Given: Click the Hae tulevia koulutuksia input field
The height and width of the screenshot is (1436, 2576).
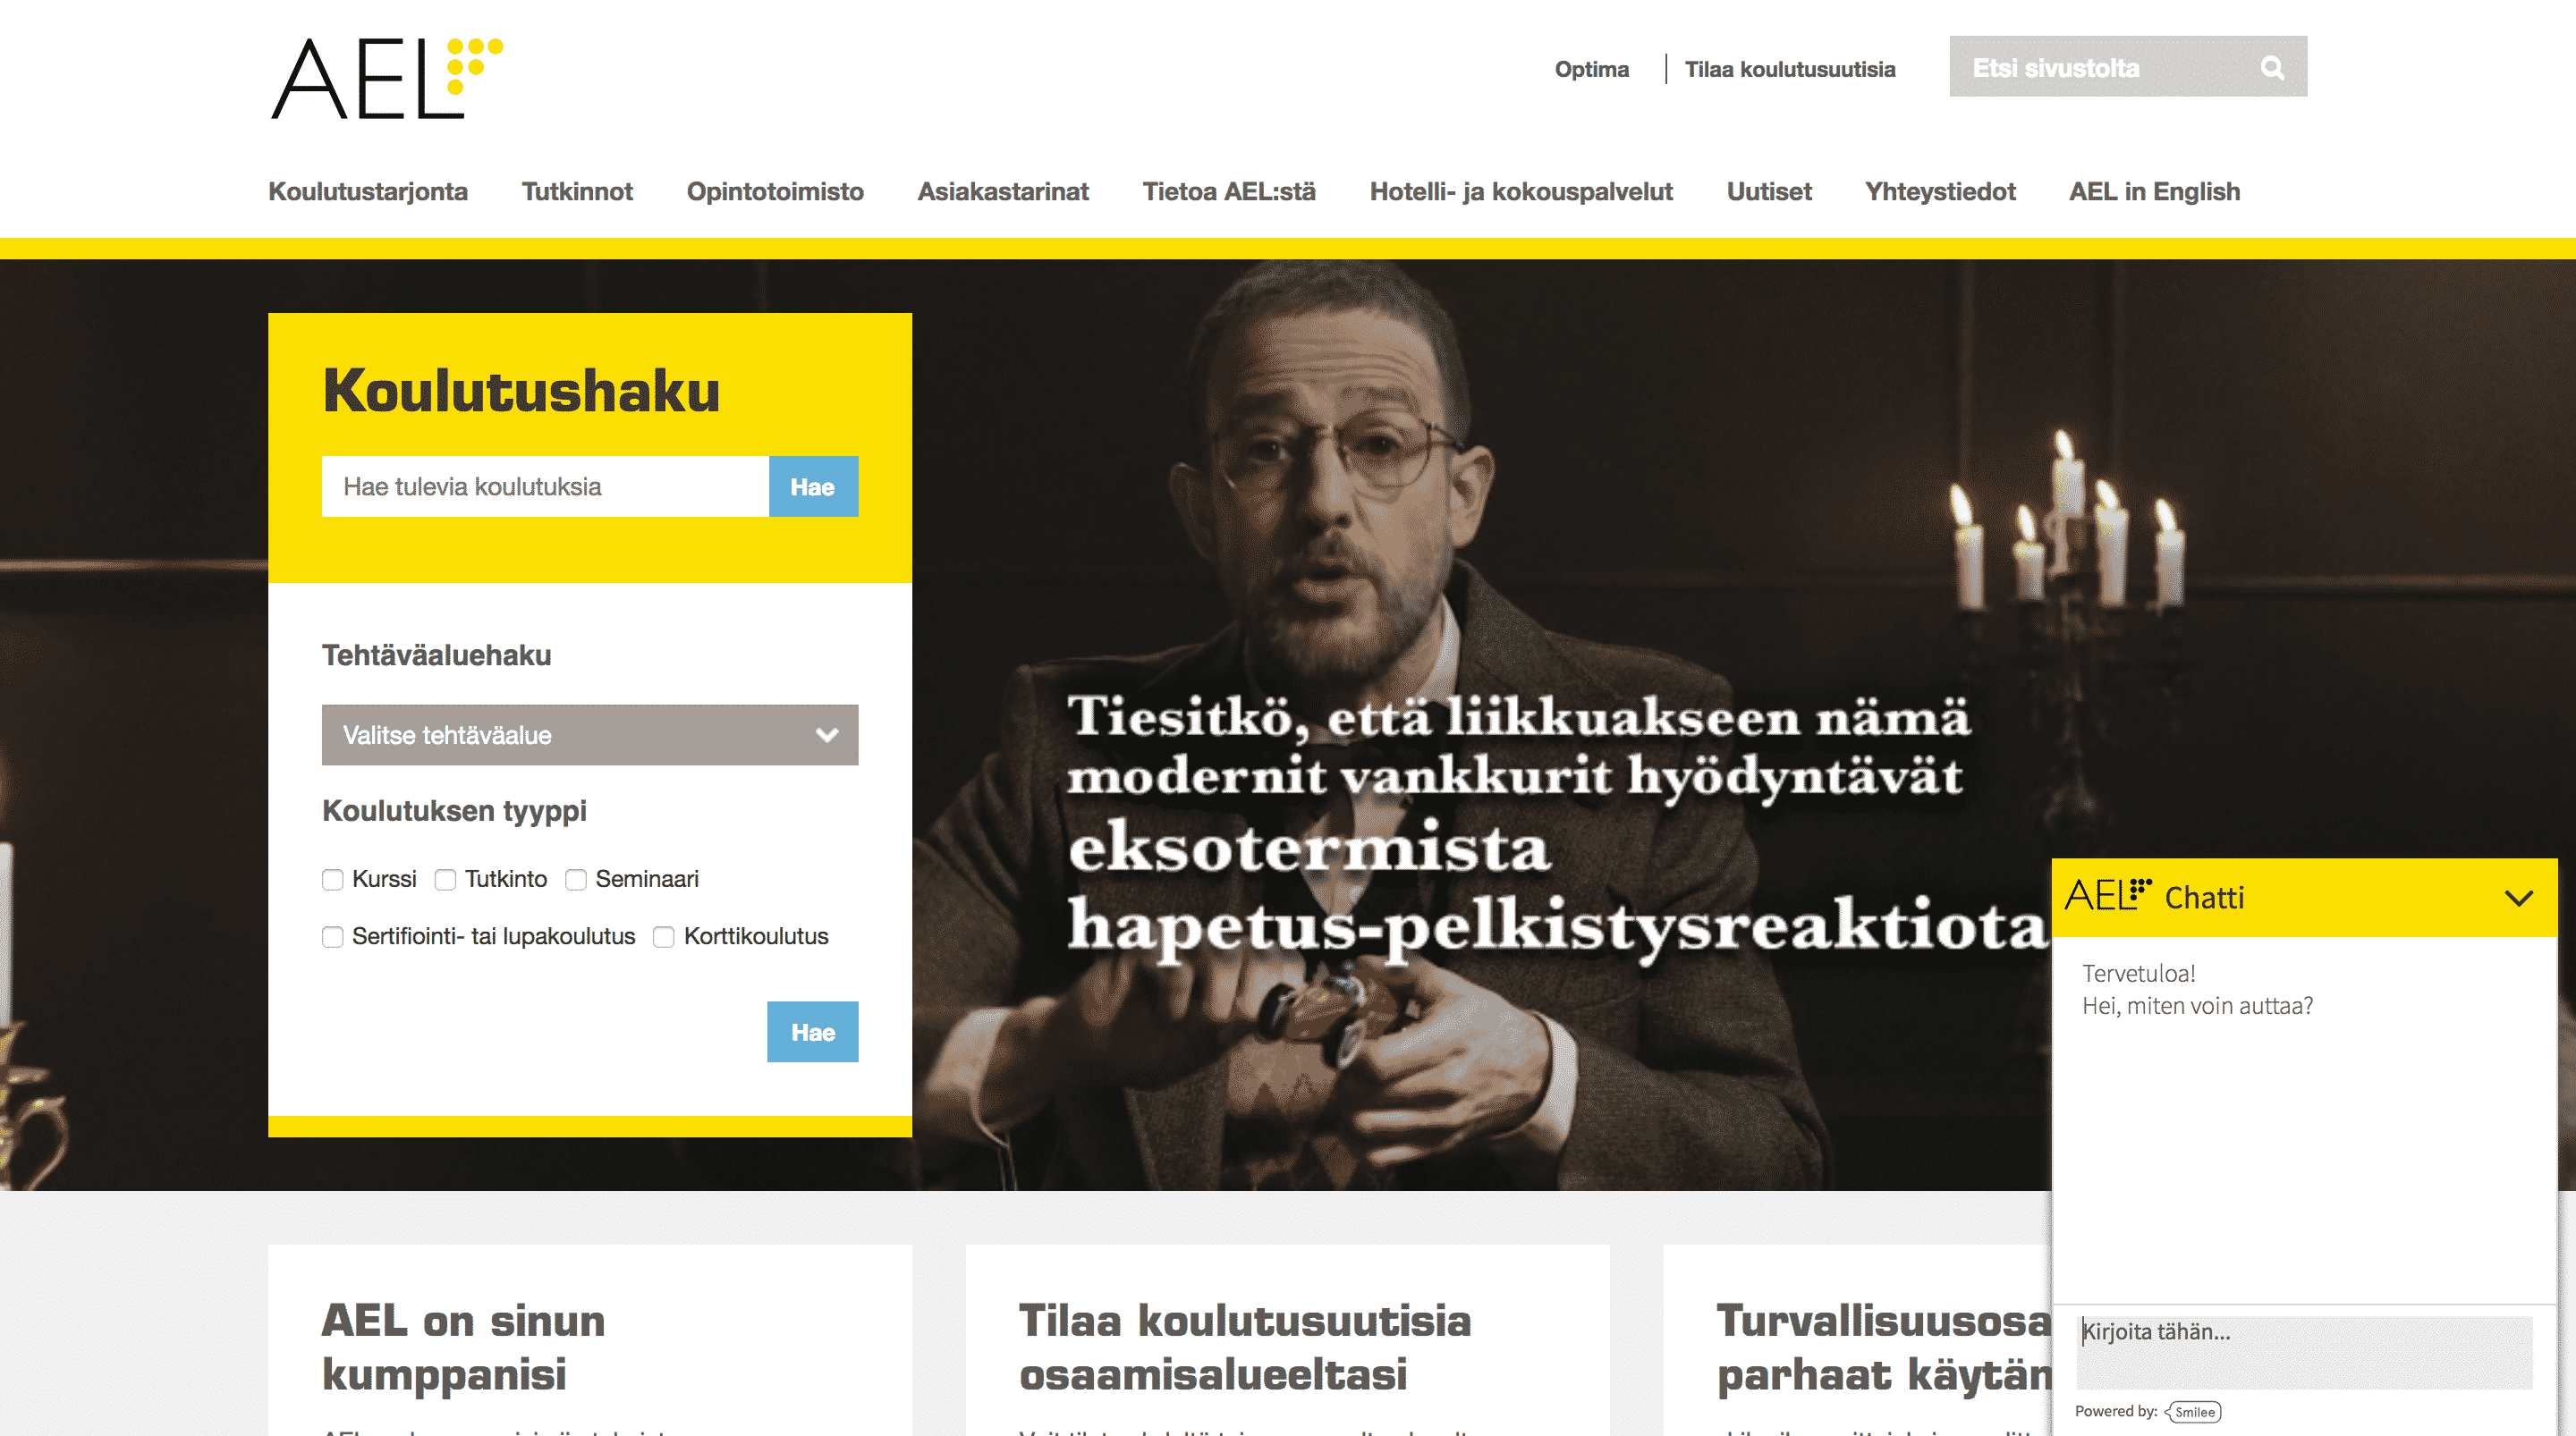Looking at the screenshot, I should [x=545, y=487].
